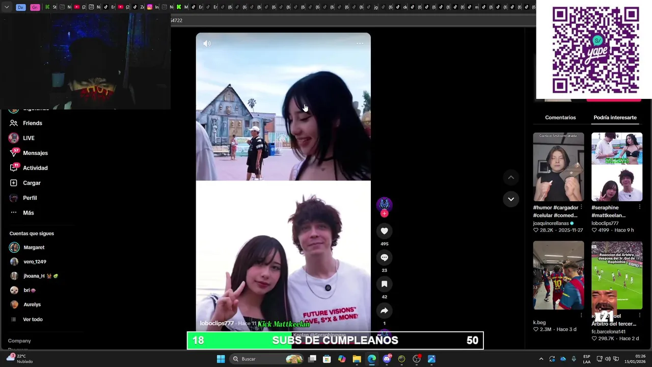The width and height of the screenshot is (652, 367).
Task: Expand followed accounts with Ver todo
Action: pyautogui.click(x=33, y=319)
